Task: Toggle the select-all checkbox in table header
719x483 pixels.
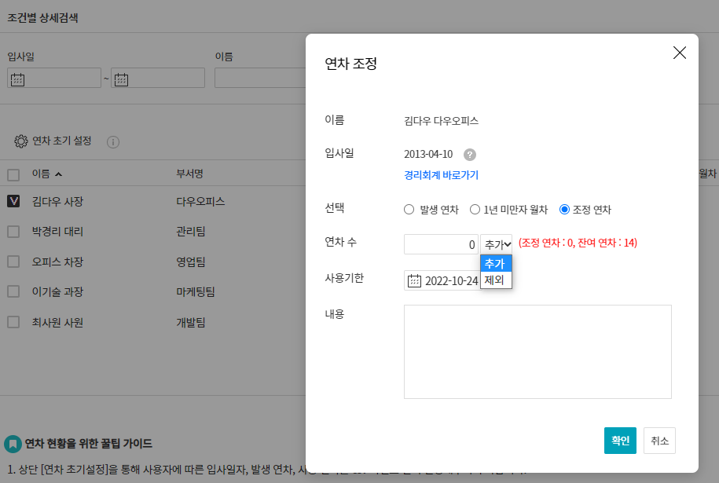Action: pyautogui.click(x=13, y=174)
